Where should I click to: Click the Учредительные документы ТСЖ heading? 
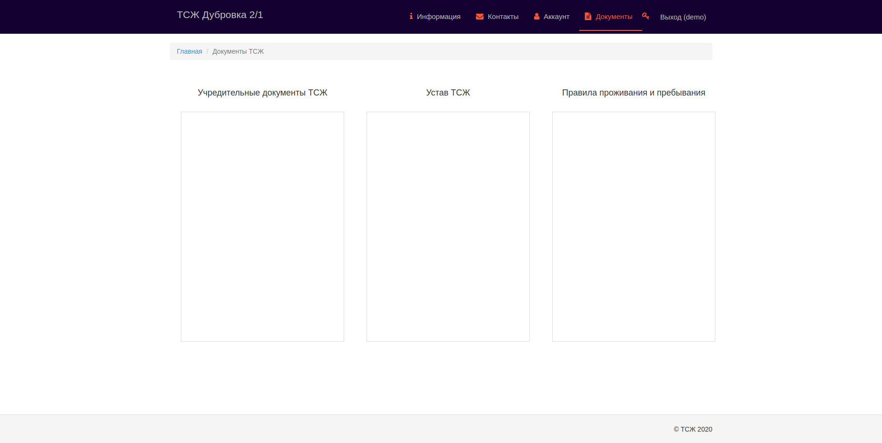[x=262, y=93]
